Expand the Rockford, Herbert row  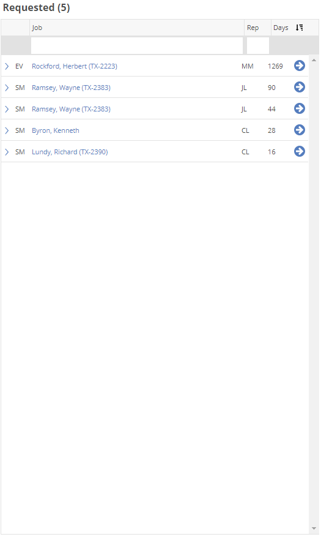pyautogui.click(x=7, y=66)
